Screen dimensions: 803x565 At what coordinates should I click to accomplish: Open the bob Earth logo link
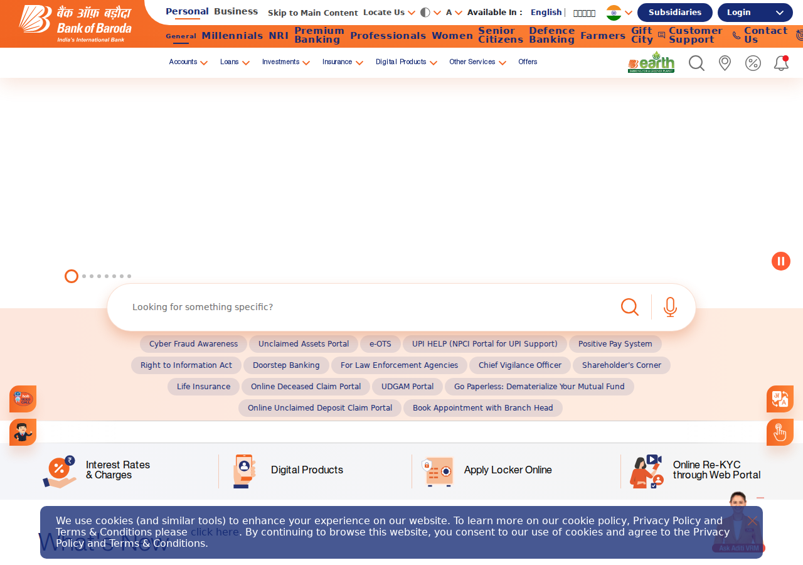click(651, 62)
